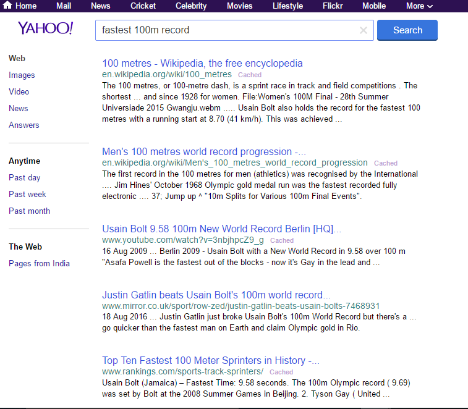Open Men's 100 metres world record progression

204,151
